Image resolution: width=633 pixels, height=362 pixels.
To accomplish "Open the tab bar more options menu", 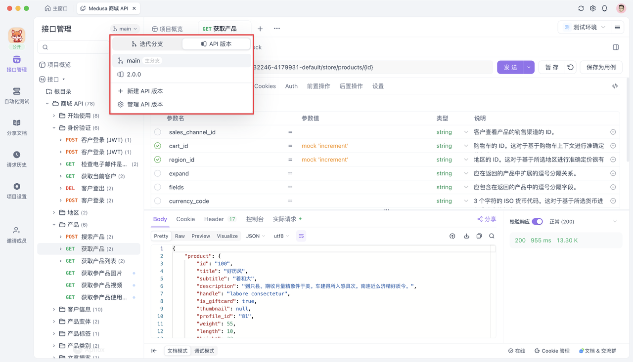I will tap(277, 29).
